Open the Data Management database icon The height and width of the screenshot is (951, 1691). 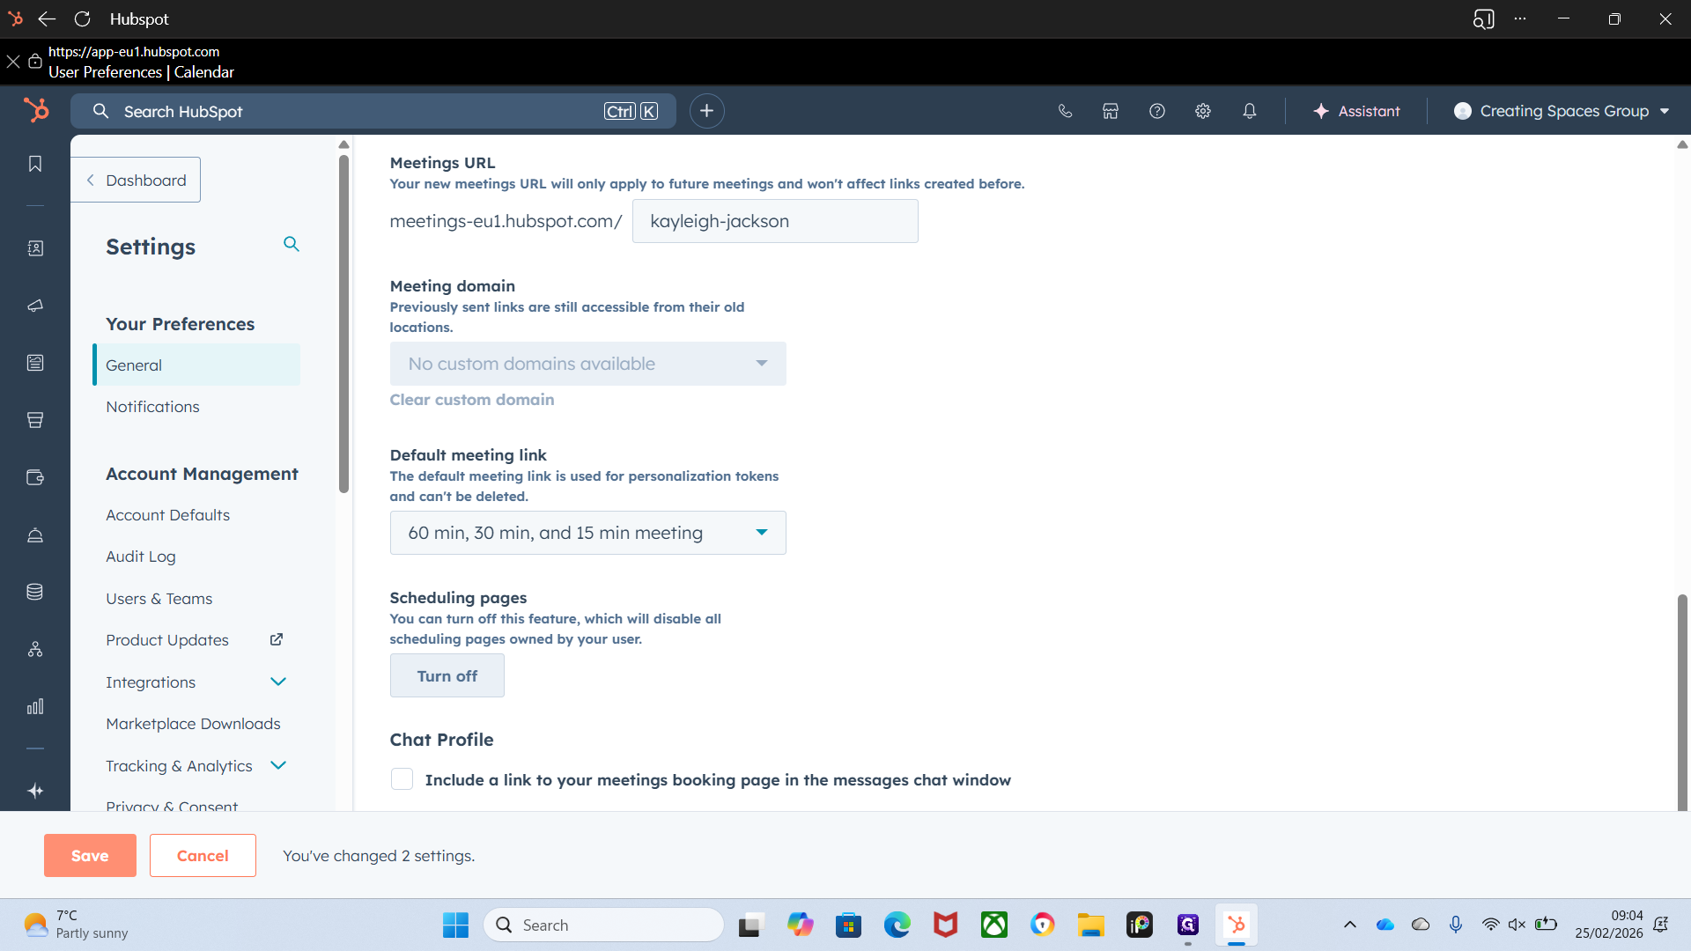pyautogui.click(x=35, y=592)
